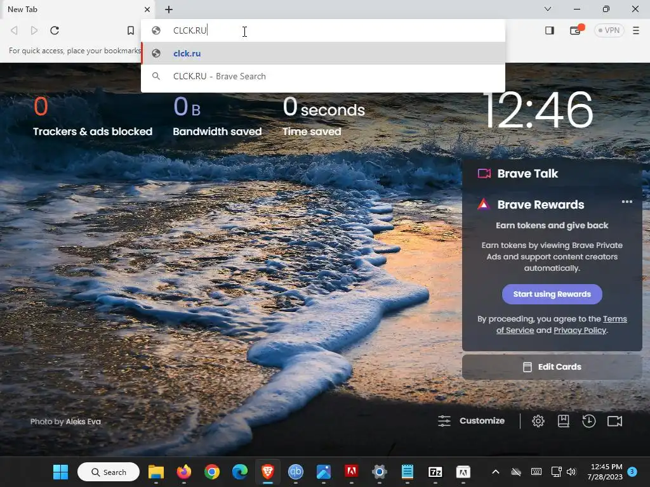Open the Brave main menu
Viewport: 650px width, 487px height.
click(x=636, y=30)
